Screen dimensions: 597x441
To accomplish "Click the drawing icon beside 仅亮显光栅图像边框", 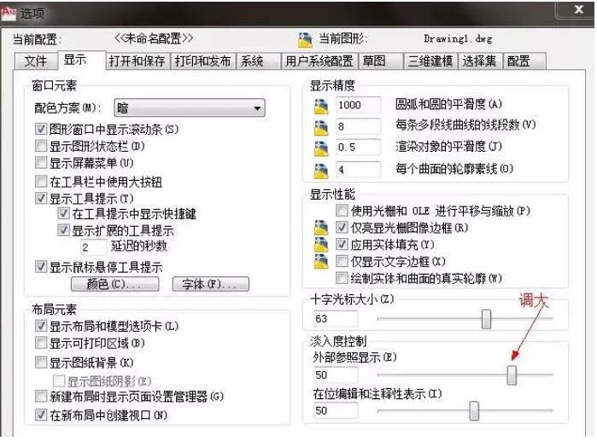I will pos(321,228).
